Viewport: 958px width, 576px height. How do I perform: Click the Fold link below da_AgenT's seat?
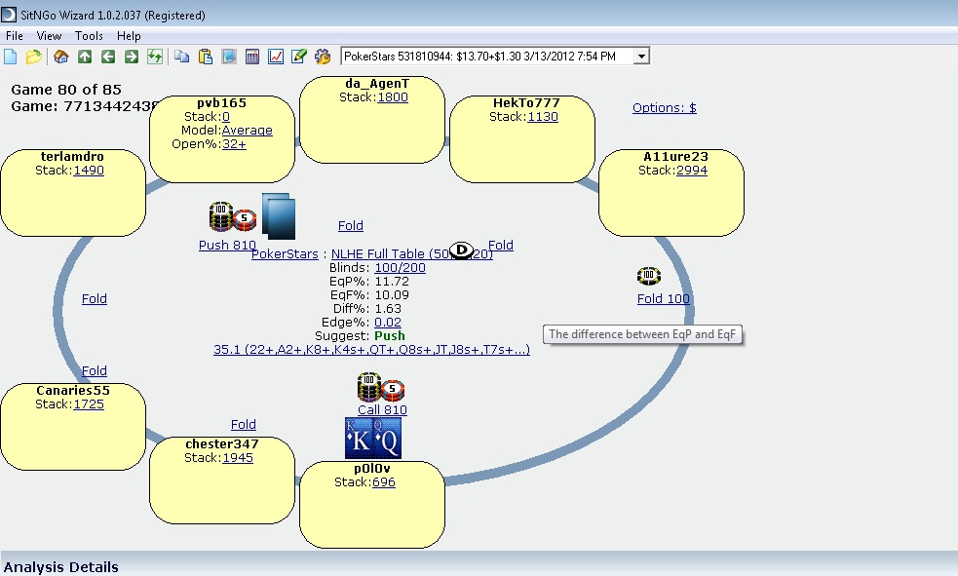[x=351, y=226]
